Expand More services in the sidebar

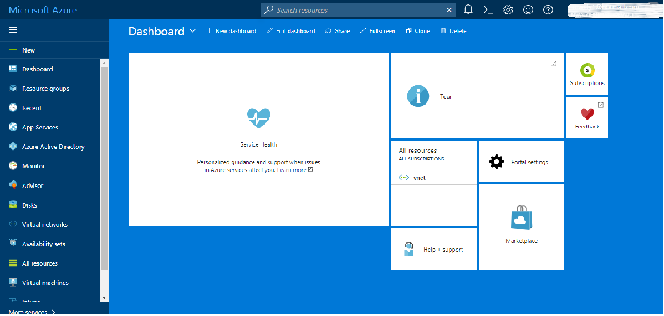click(x=32, y=312)
